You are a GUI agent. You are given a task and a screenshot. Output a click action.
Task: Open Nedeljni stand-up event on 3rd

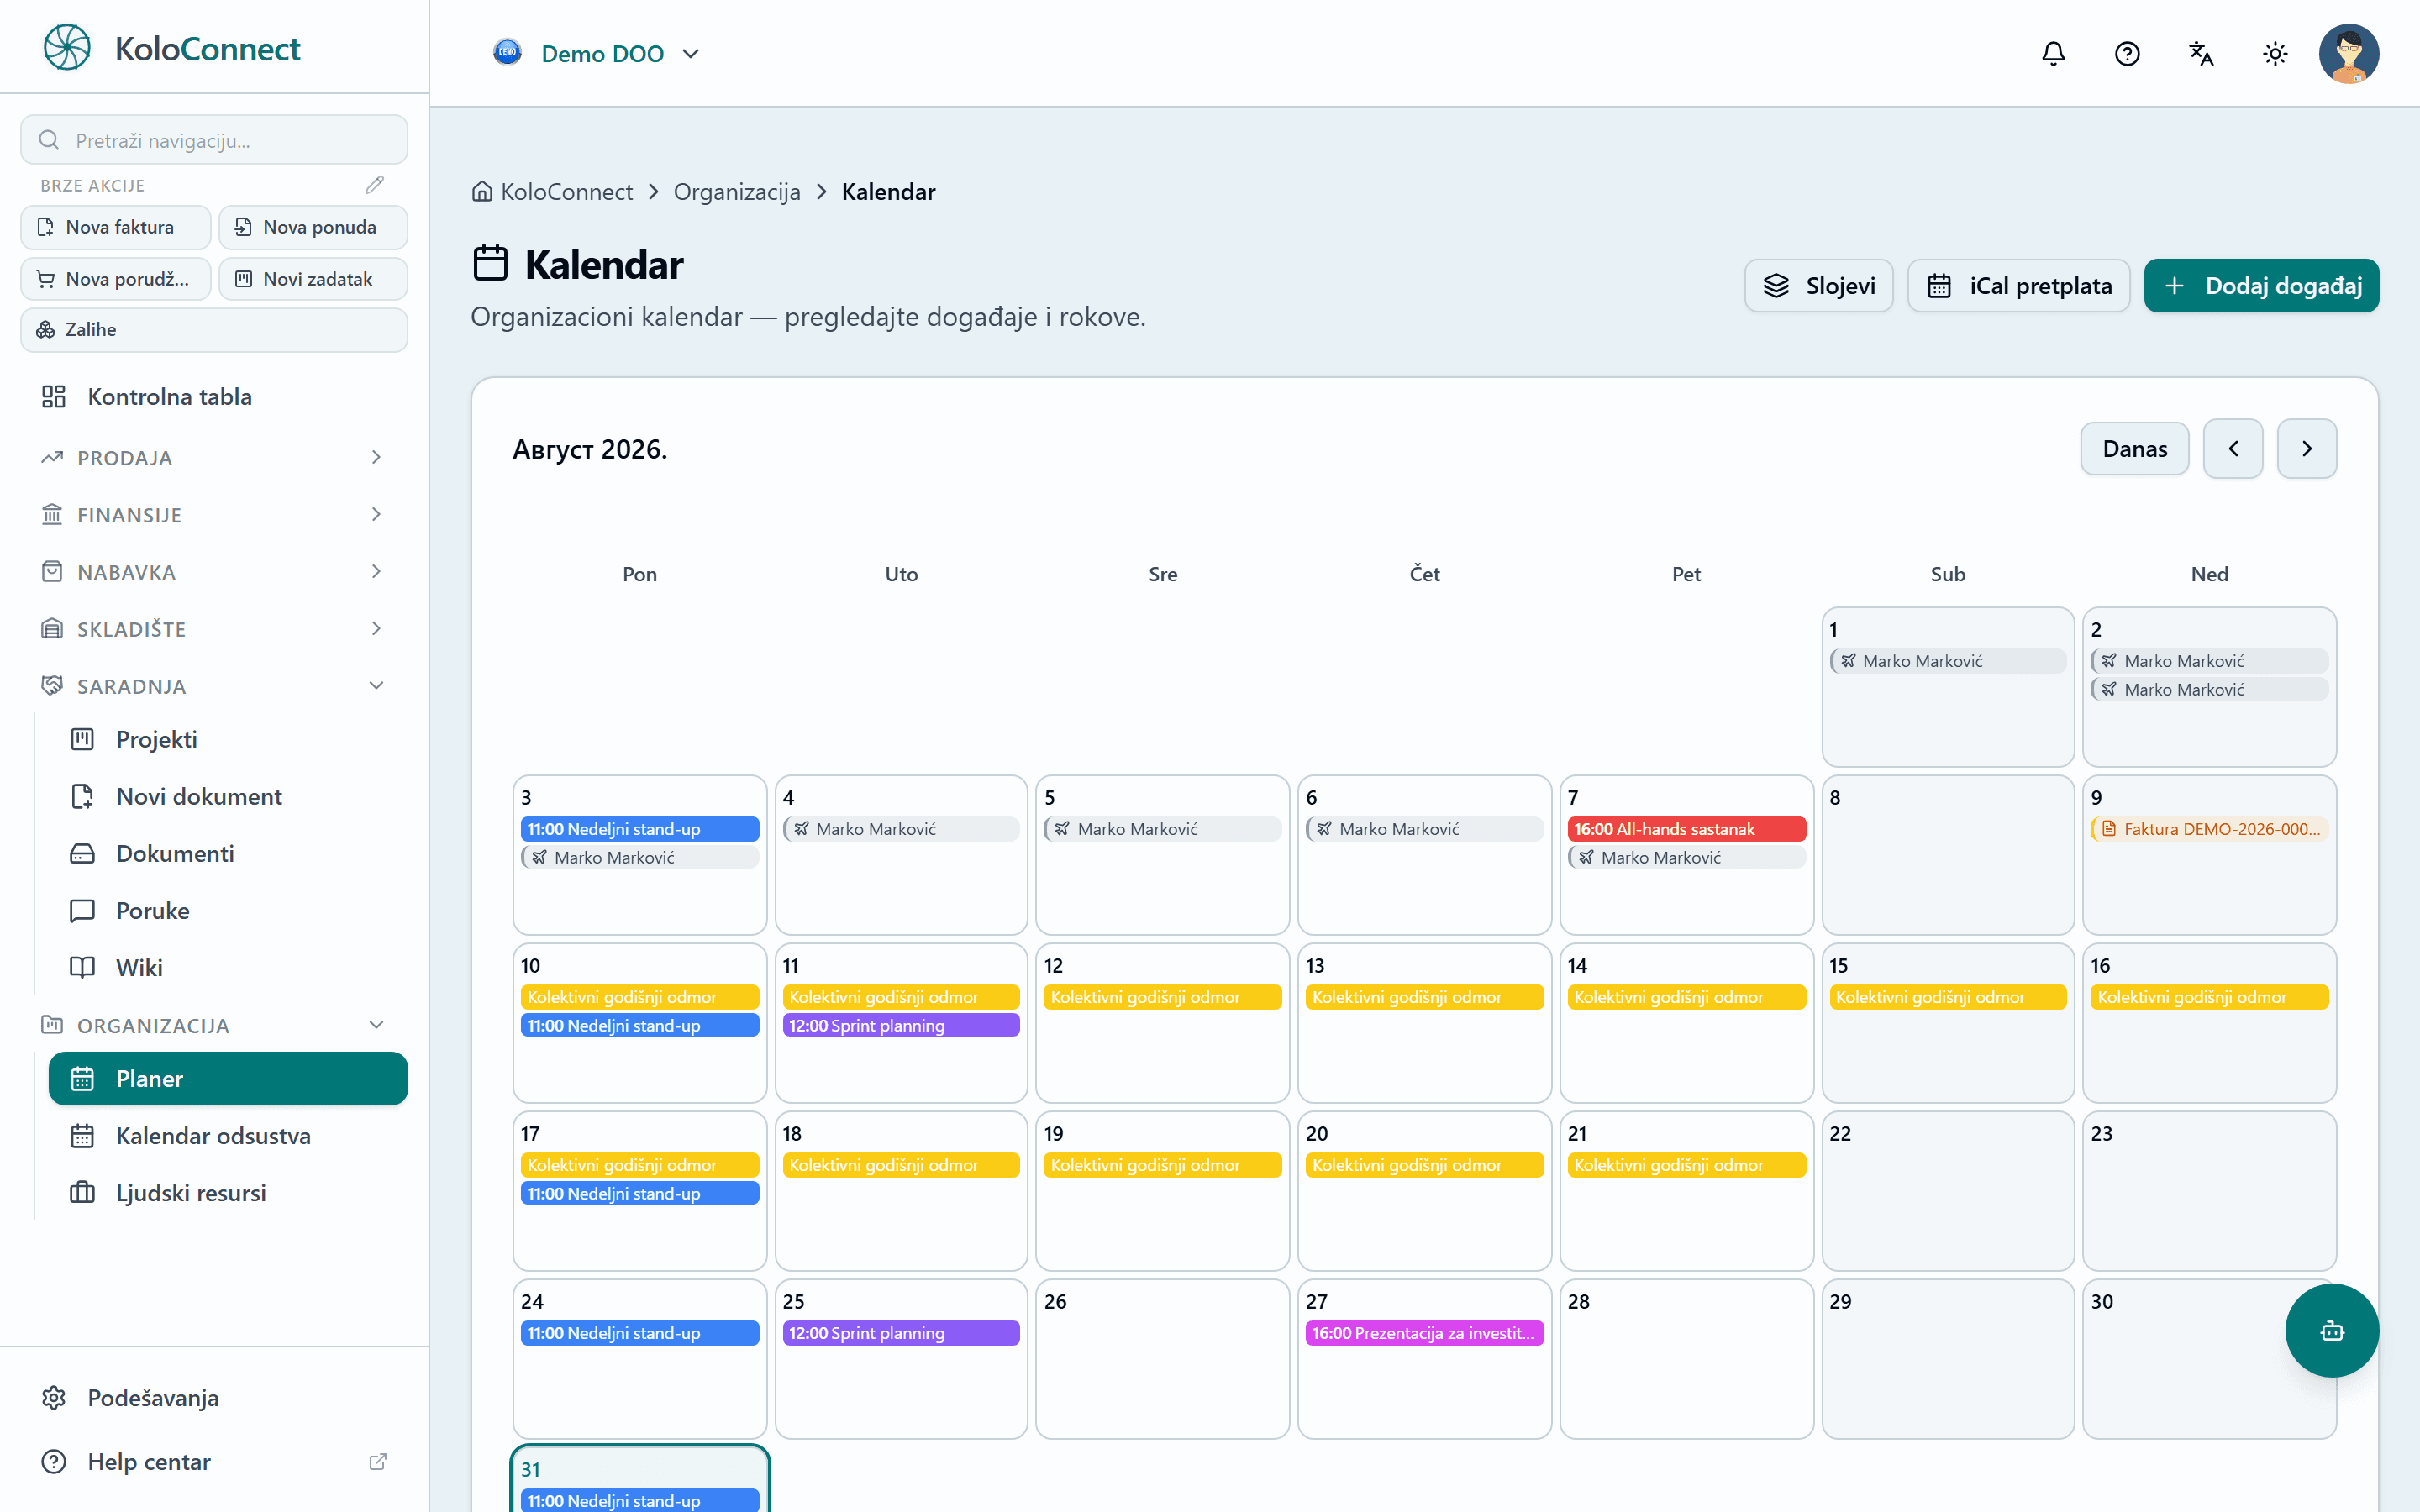[640, 829]
